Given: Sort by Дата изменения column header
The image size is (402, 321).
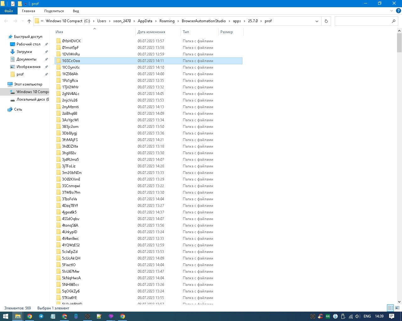Looking at the screenshot, I should point(151,32).
